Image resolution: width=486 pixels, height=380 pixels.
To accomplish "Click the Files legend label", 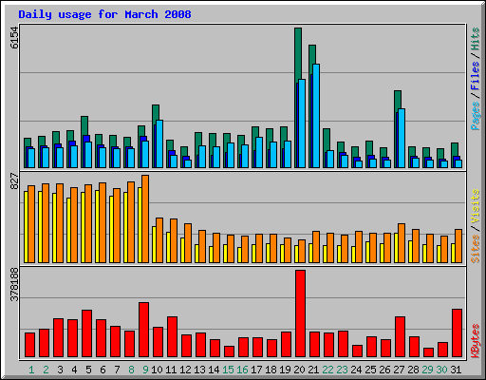I will coord(475,76).
